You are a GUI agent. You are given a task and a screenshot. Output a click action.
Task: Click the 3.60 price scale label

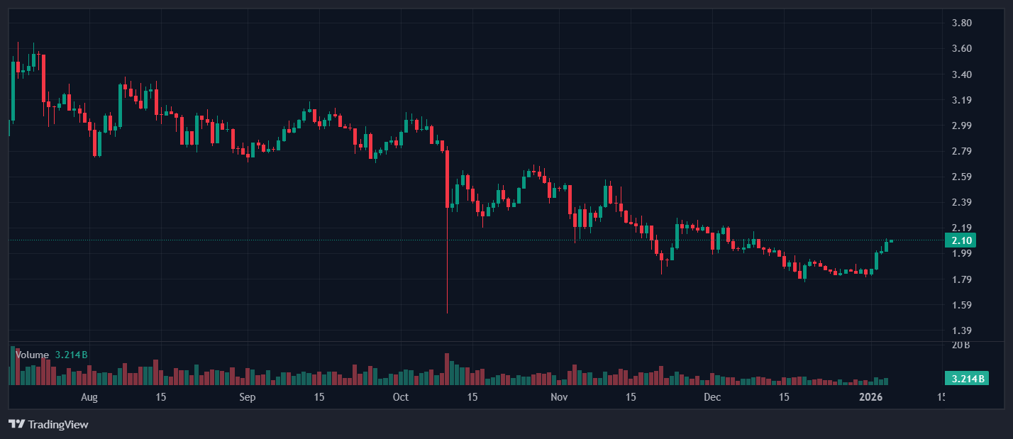[961, 48]
